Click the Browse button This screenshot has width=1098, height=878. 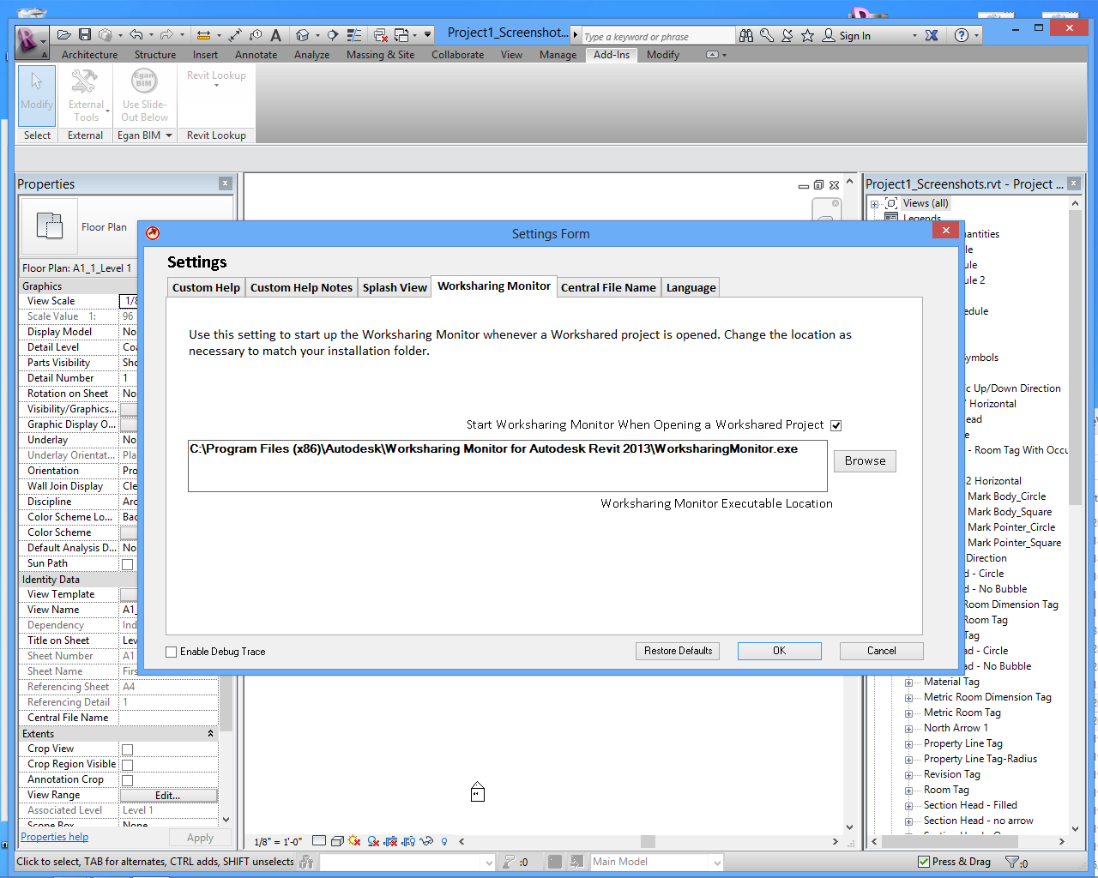click(865, 461)
